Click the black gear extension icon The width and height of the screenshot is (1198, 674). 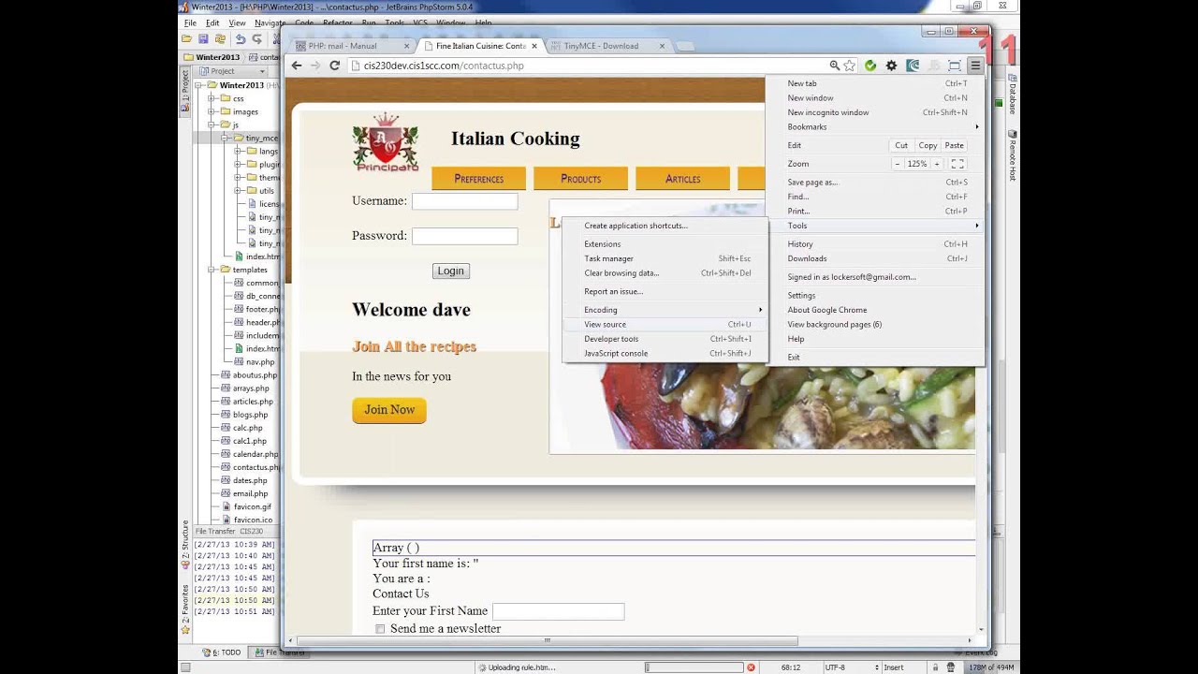pyautogui.click(x=891, y=66)
